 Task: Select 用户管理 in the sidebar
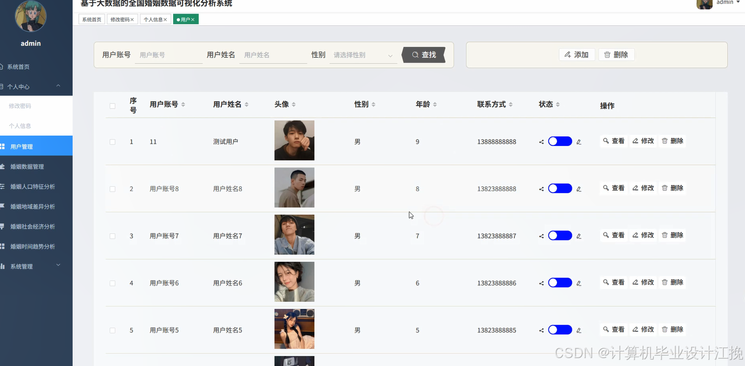pyautogui.click(x=36, y=146)
